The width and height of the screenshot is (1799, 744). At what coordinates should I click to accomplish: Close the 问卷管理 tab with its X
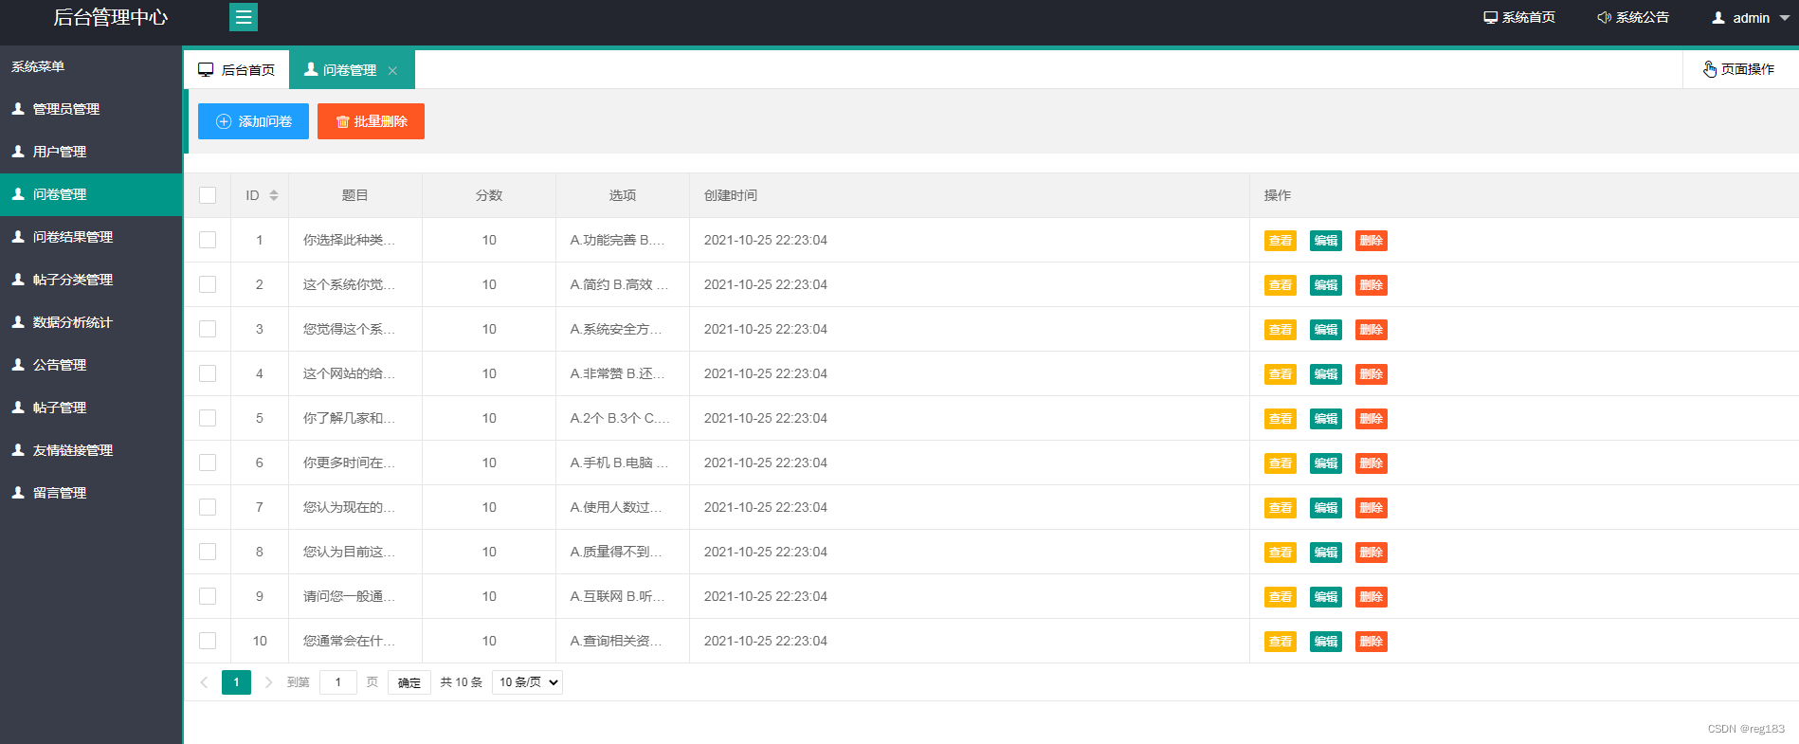(392, 71)
